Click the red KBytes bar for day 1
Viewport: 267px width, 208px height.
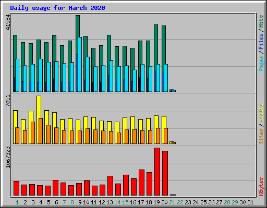(x=16, y=188)
